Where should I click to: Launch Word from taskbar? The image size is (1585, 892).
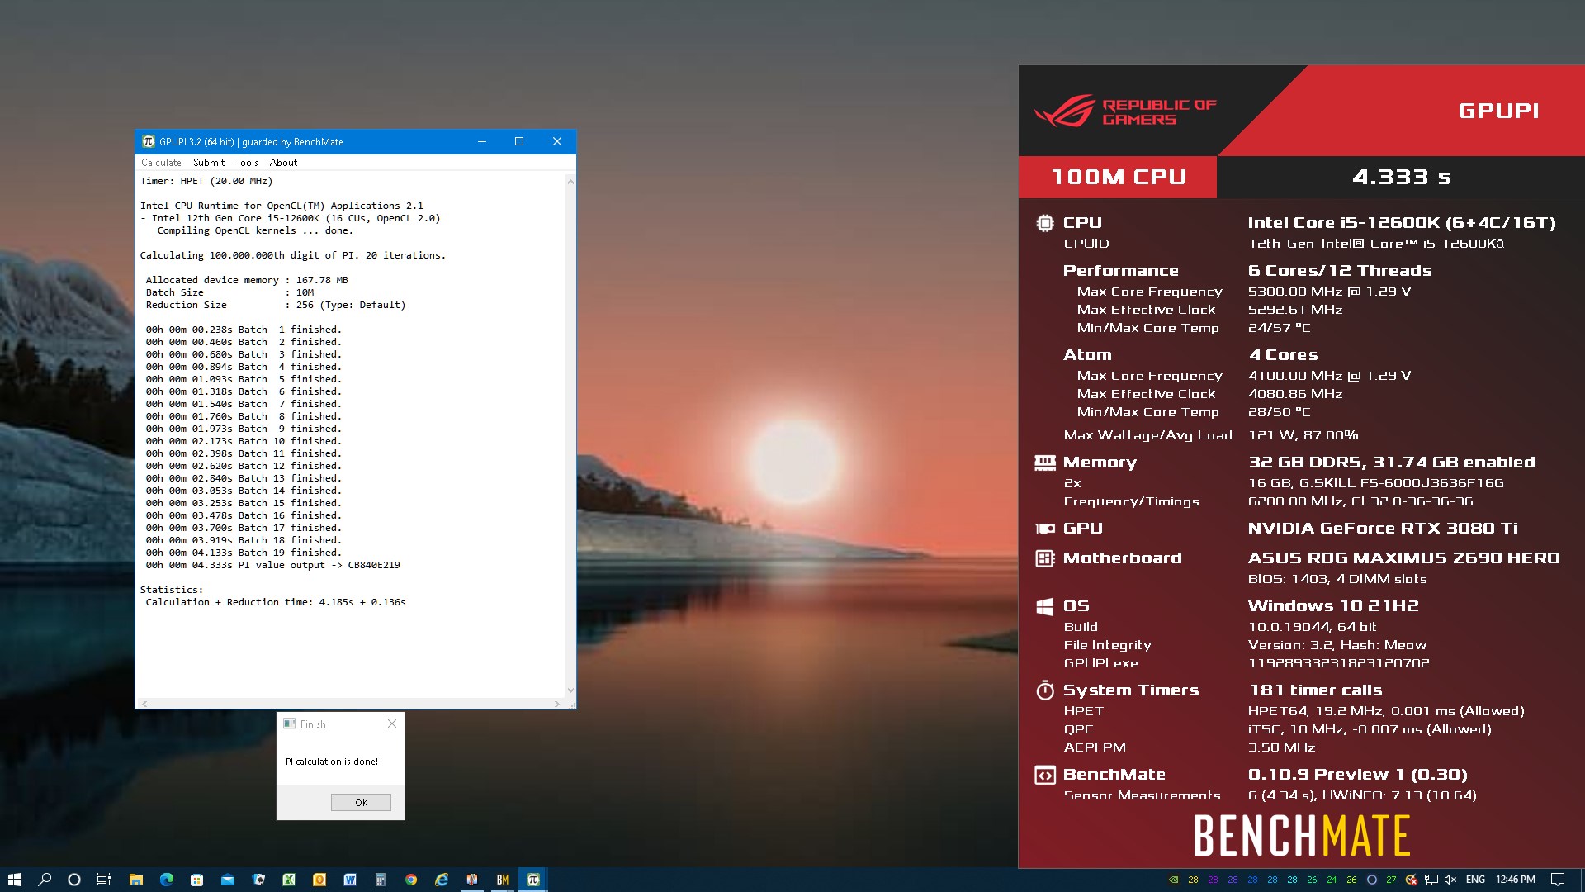tap(350, 880)
